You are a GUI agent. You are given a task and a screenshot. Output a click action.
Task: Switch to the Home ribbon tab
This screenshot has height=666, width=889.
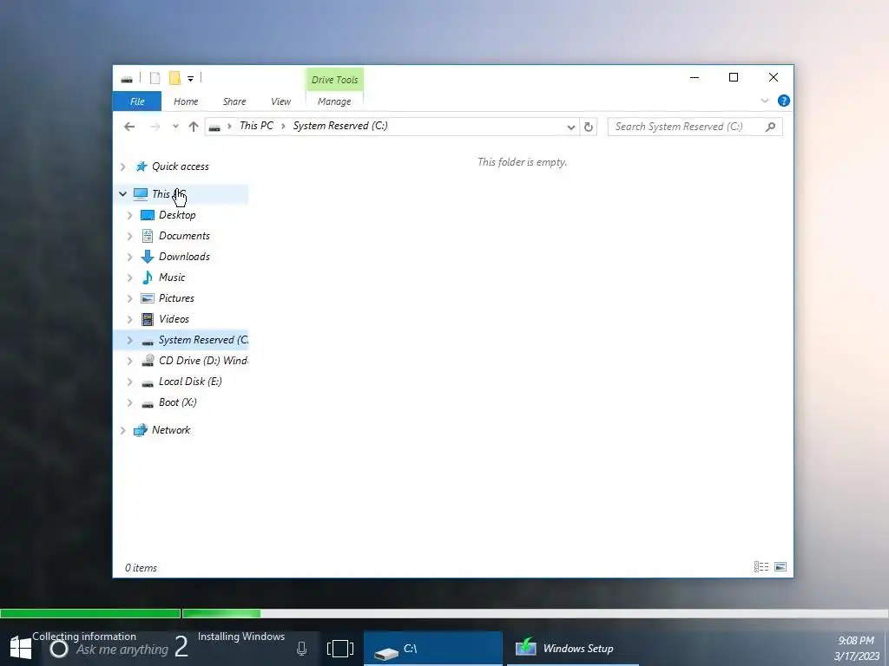pos(186,101)
